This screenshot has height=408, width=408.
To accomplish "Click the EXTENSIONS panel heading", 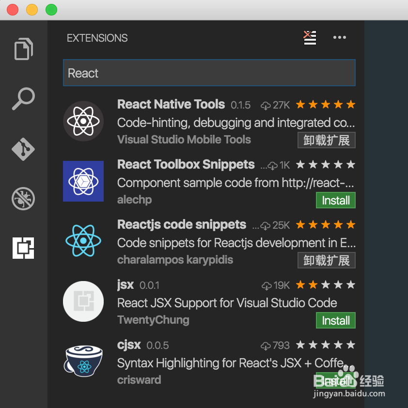I will [97, 38].
